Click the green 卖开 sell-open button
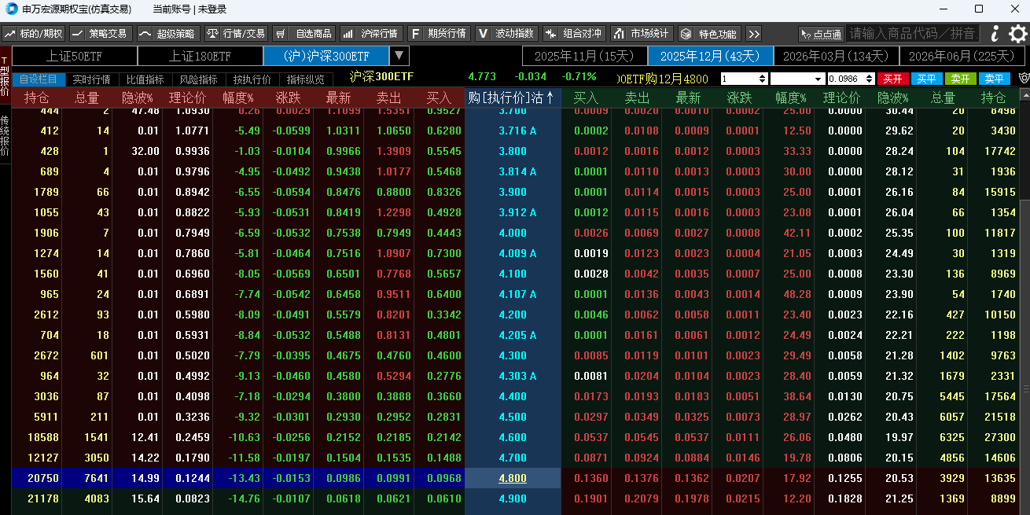This screenshot has width=1030, height=515. [960, 79]
